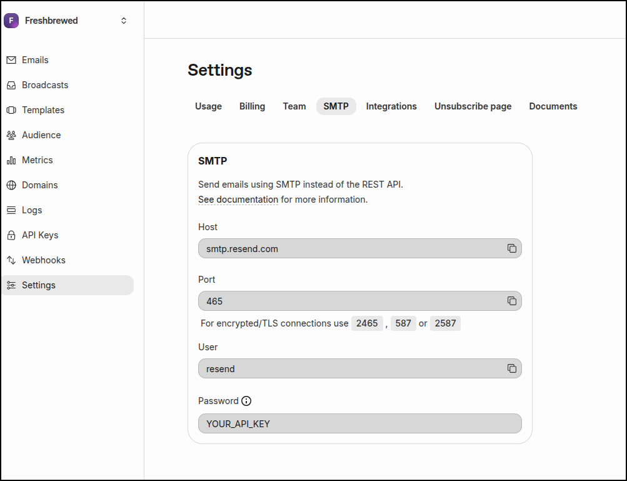Image resolution: width=627 pixels, height=481 pixels.
Task: Click the Metrics bar chart icon
Action: click(11, 160)
